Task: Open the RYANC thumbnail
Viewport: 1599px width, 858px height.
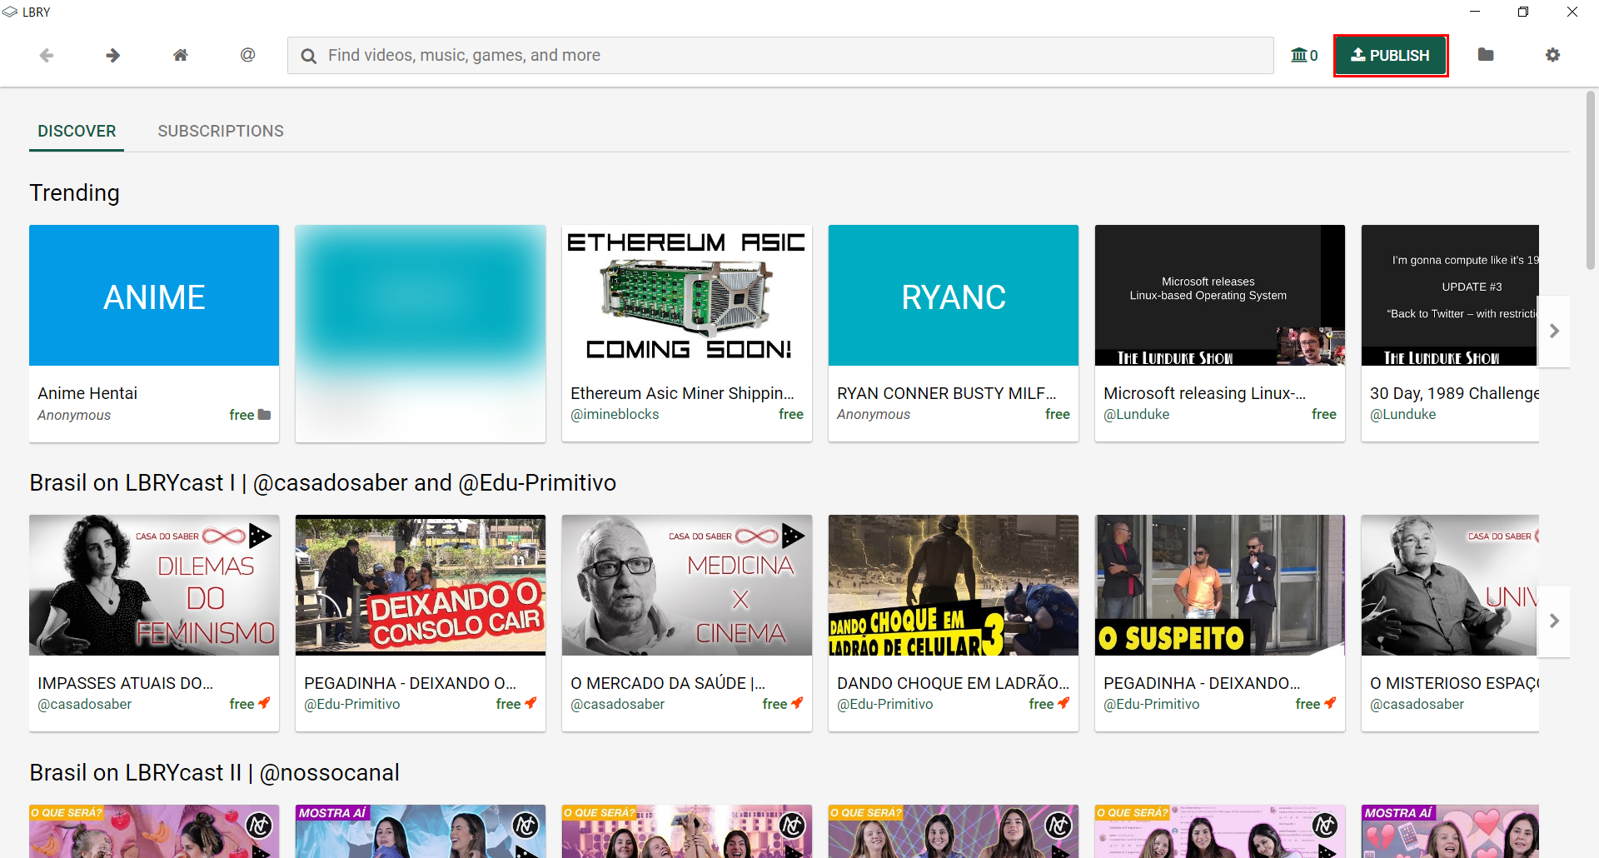Action: tap(954, 295)
